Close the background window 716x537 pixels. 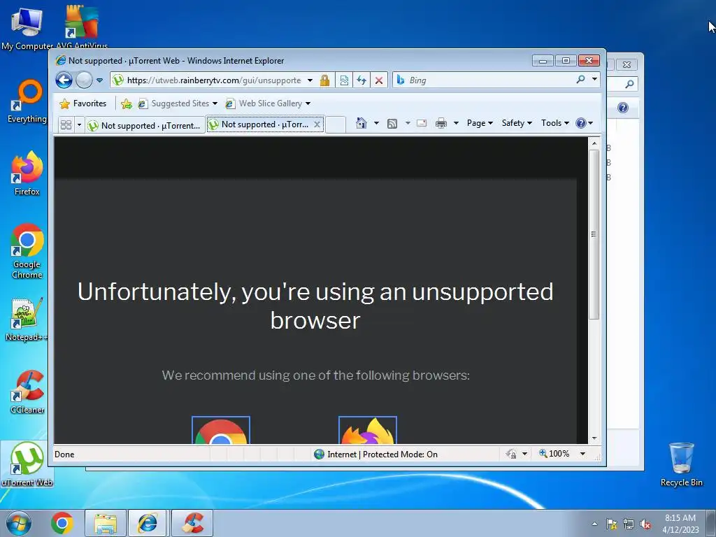coord(627,65)
